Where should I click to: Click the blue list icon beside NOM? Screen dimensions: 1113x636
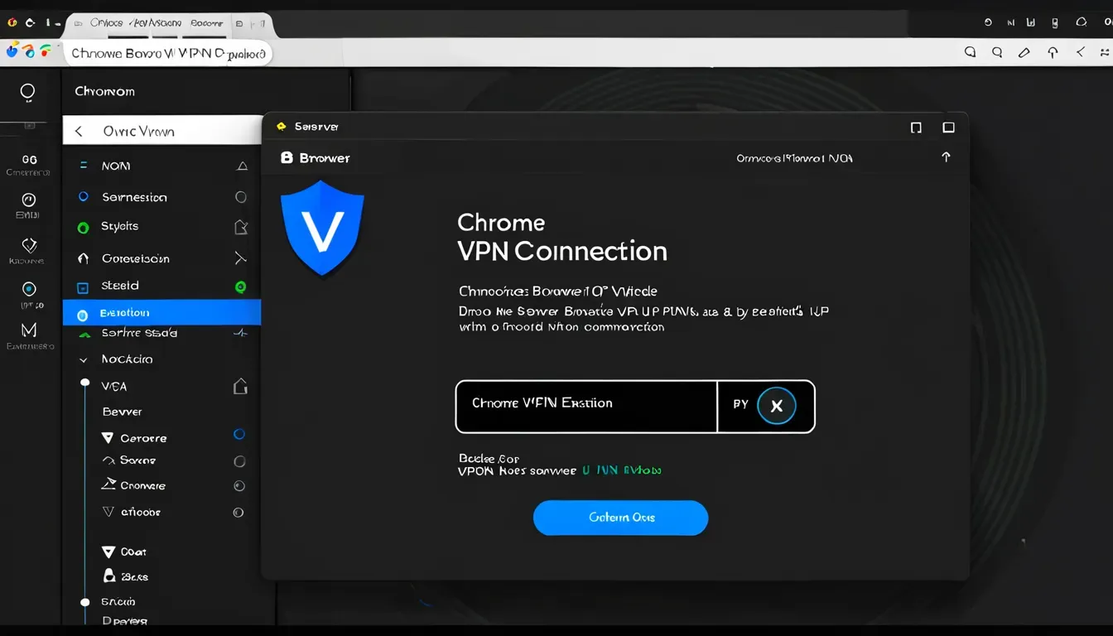83,166
